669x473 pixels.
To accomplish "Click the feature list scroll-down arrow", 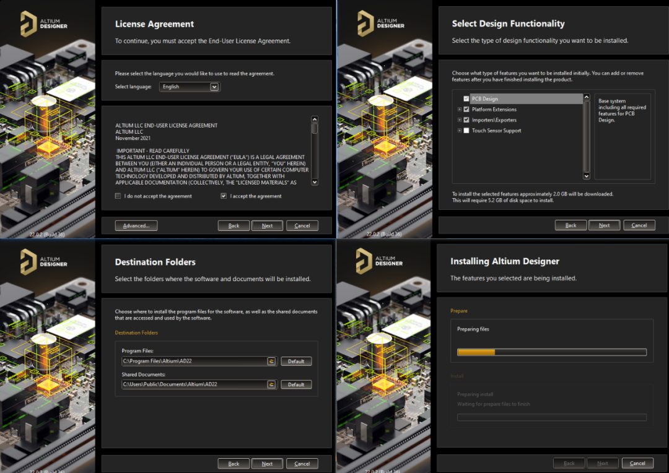I will click(x=587, y=176).
